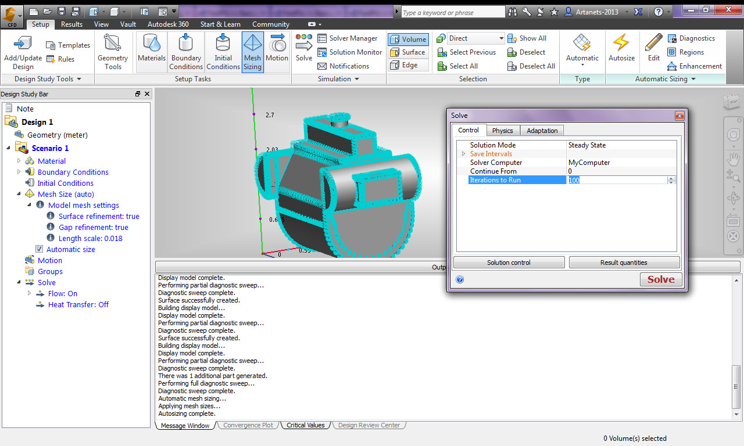Select the Motion setup task
This screenshot has width=744, height=446.
point(277,52)
